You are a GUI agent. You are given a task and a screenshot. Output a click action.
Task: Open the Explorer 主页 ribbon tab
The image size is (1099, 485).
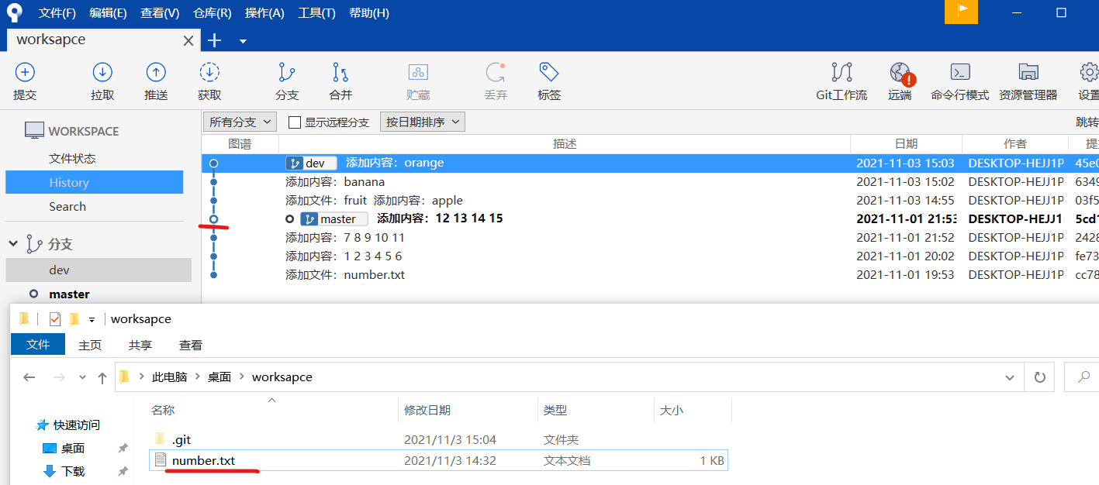point(90,345)
